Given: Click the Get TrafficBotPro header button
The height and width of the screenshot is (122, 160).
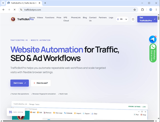Looking at the screenshot, I should (147, 19).
